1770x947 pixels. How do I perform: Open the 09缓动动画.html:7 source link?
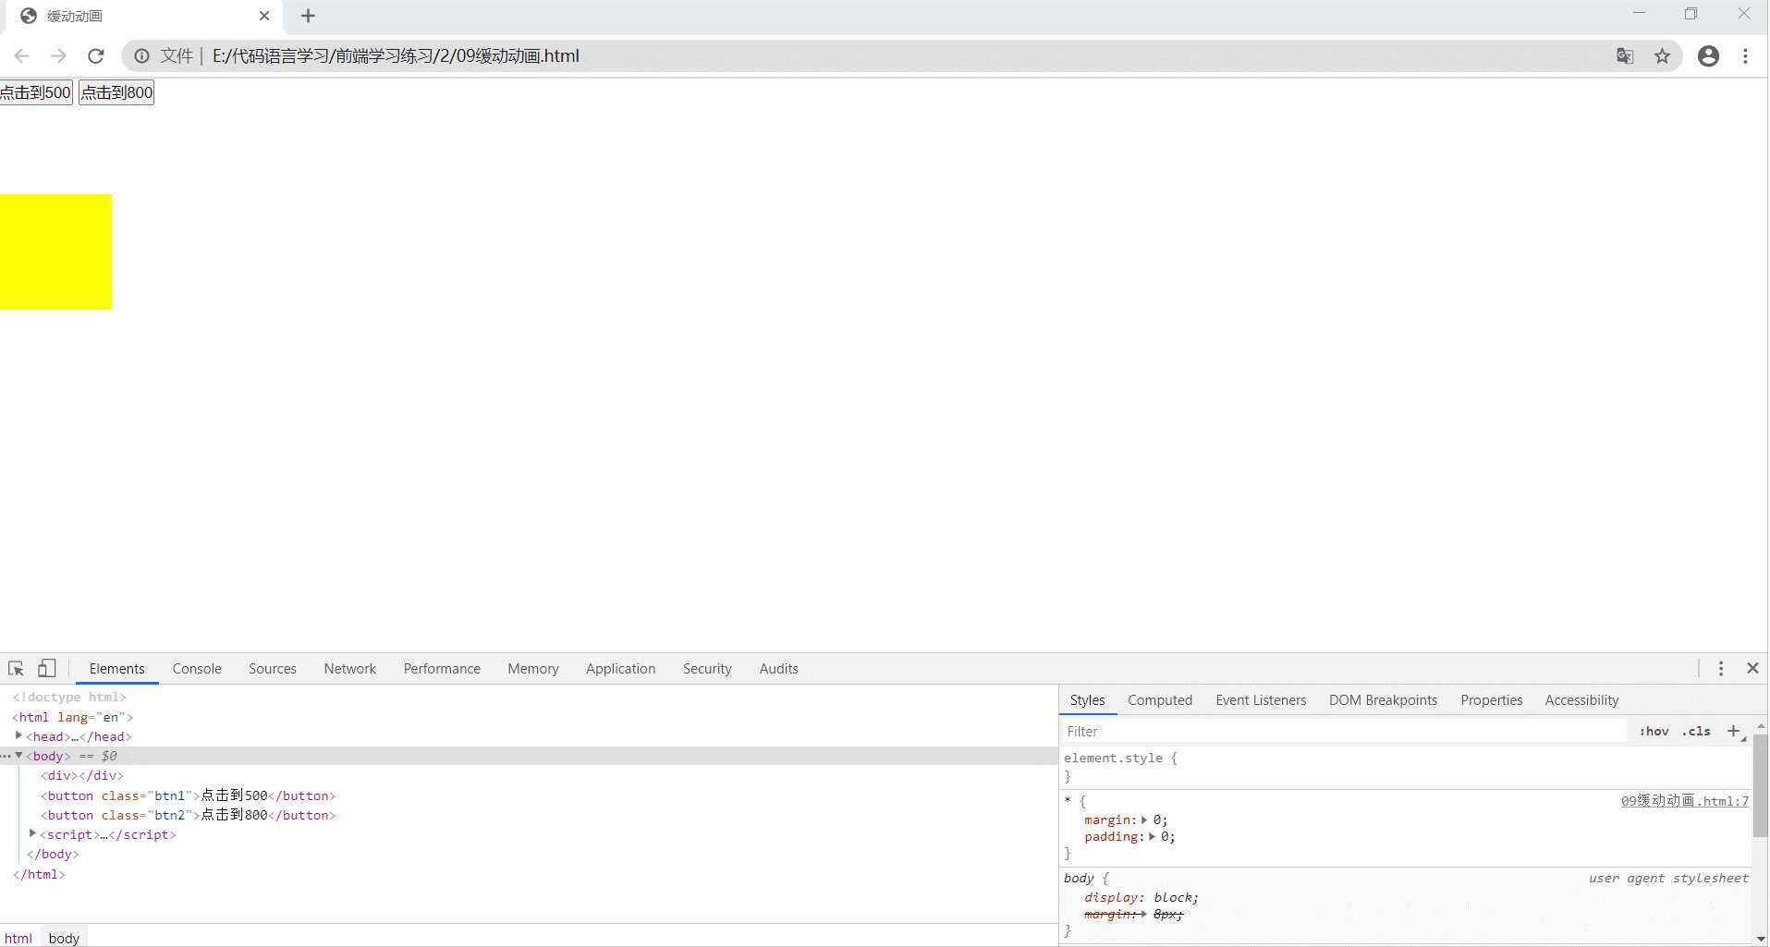1684,801
